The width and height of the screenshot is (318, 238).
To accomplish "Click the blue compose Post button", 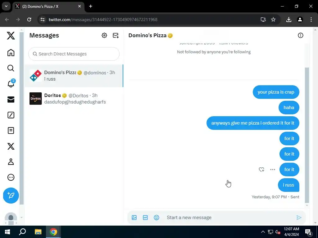I will 11,195.
